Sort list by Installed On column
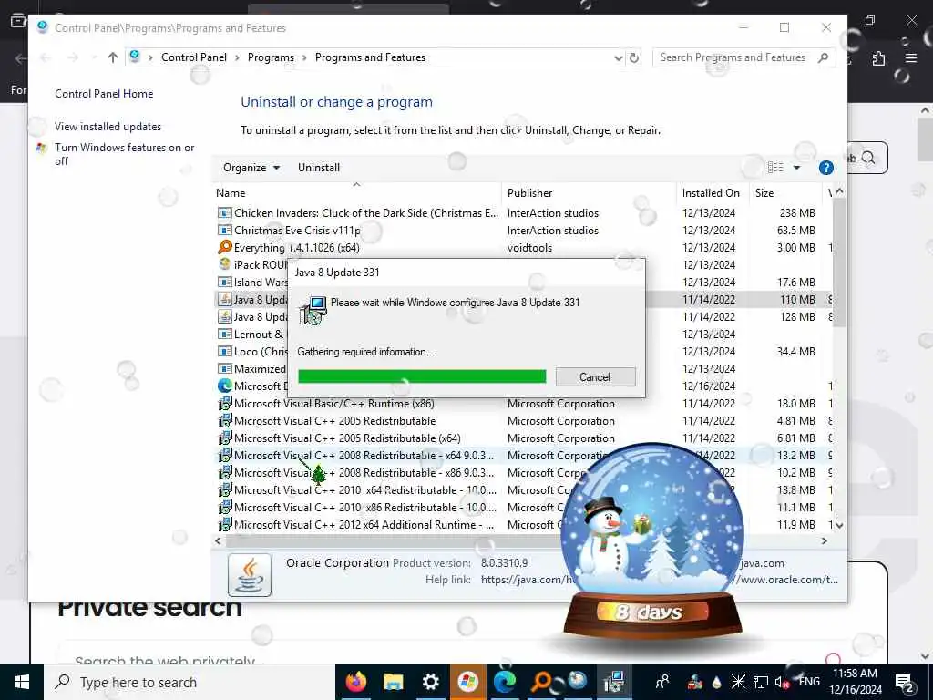This screenshot has height=700, width=933. coord(711,193)
